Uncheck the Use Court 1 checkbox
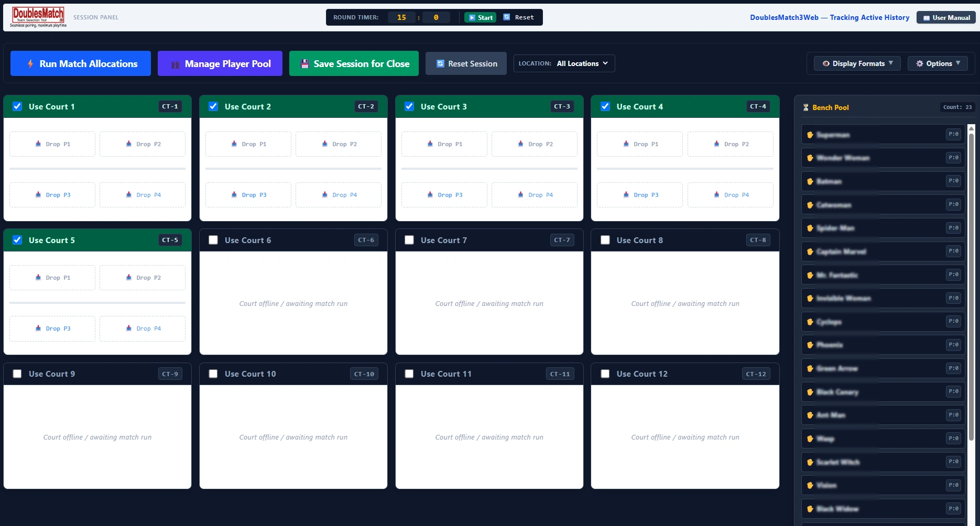The width and height of the screenshot is (980, 526). point(17,106)
